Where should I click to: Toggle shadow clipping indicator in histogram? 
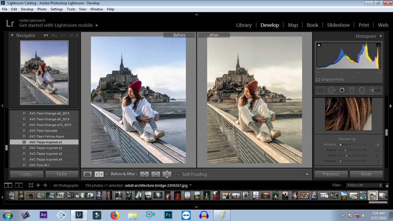(319, 45)
